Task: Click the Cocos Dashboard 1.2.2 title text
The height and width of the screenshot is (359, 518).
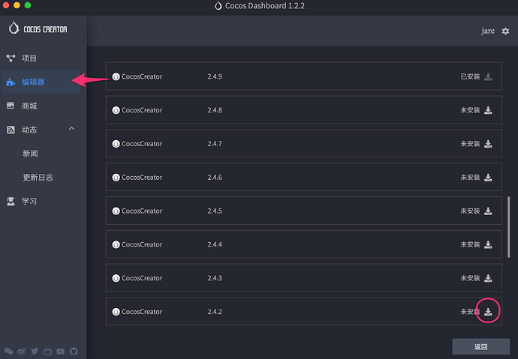Action: click(264, 5)
